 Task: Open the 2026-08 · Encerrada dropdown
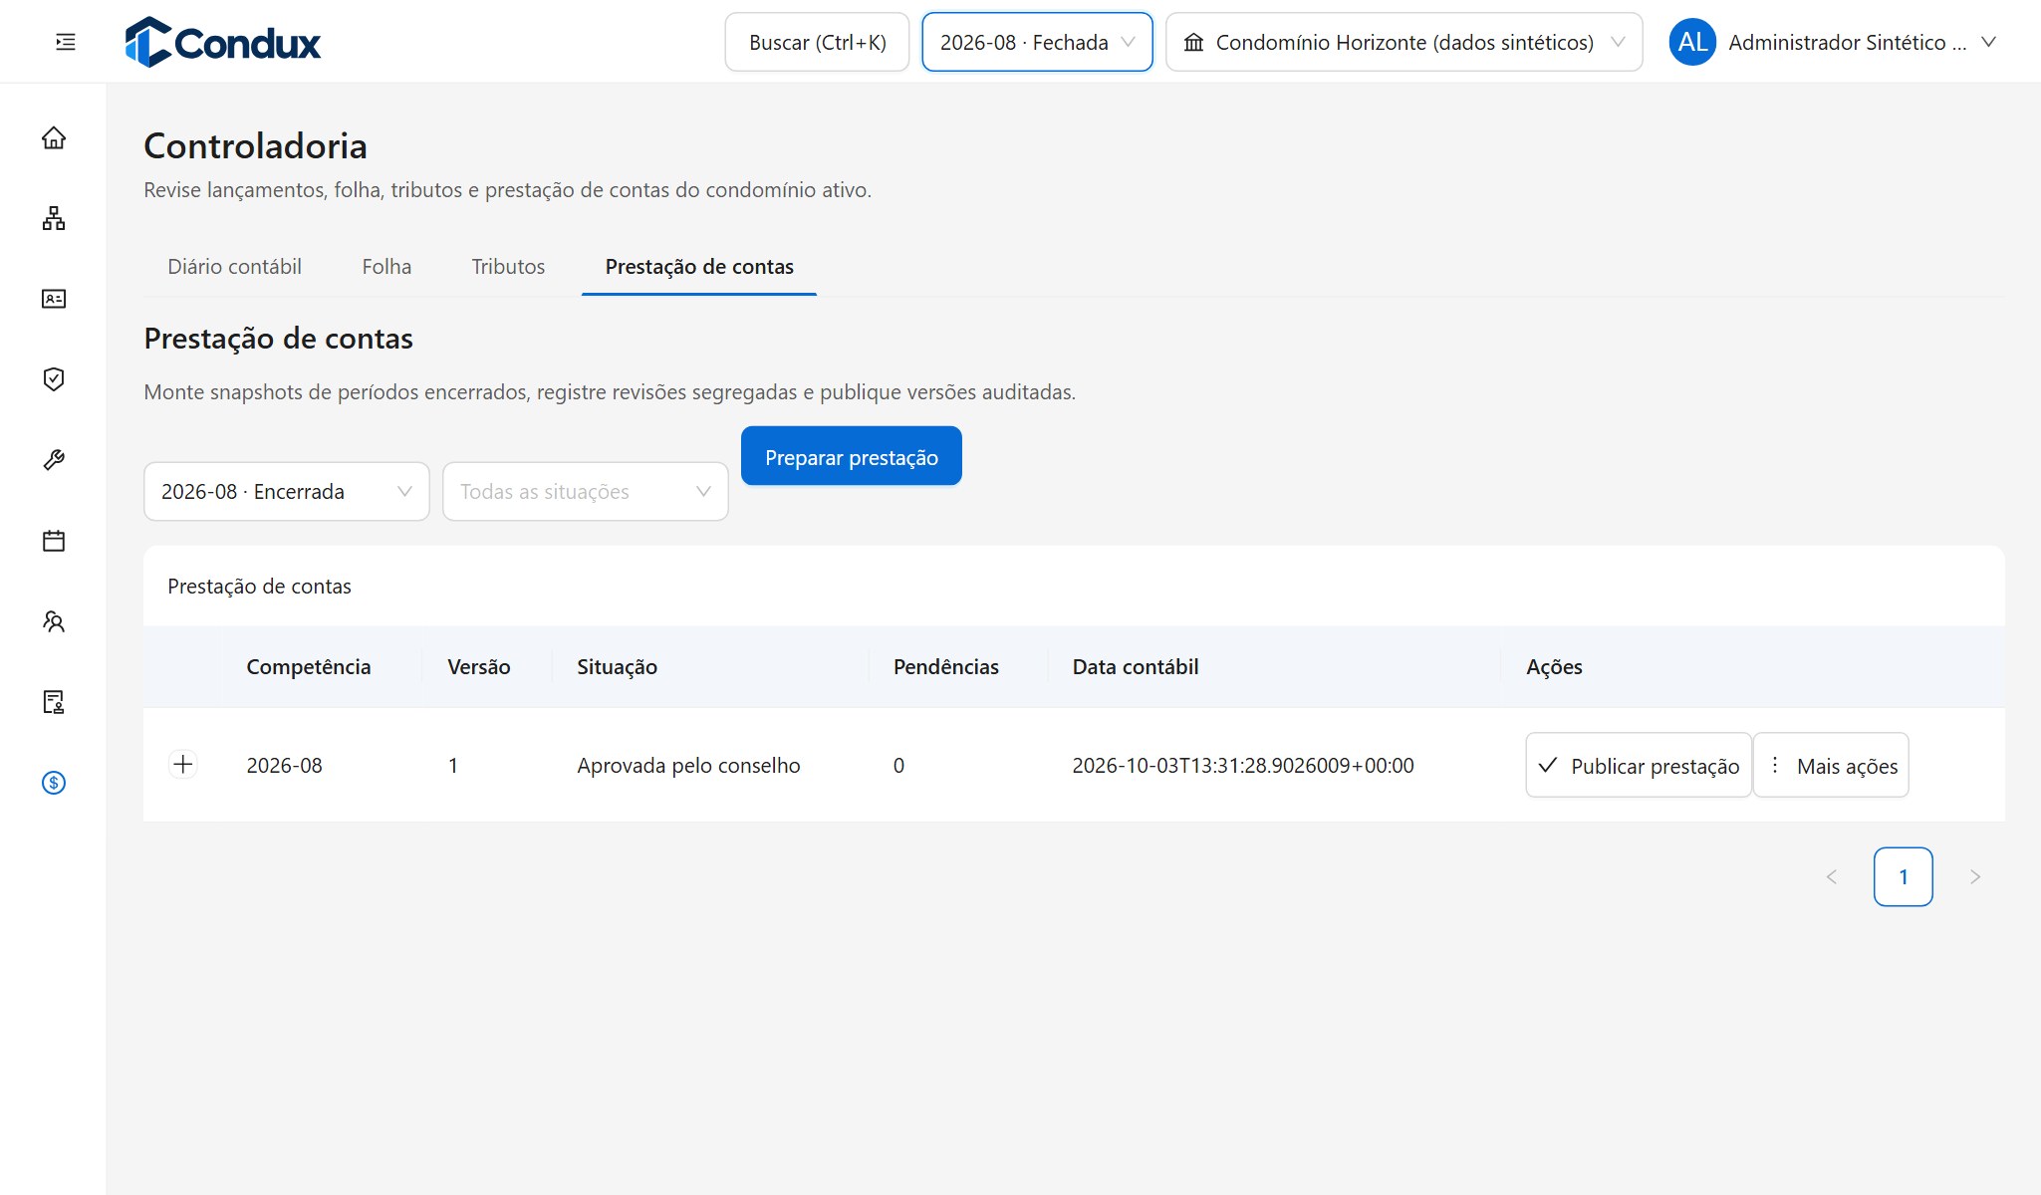click(287, 491)
